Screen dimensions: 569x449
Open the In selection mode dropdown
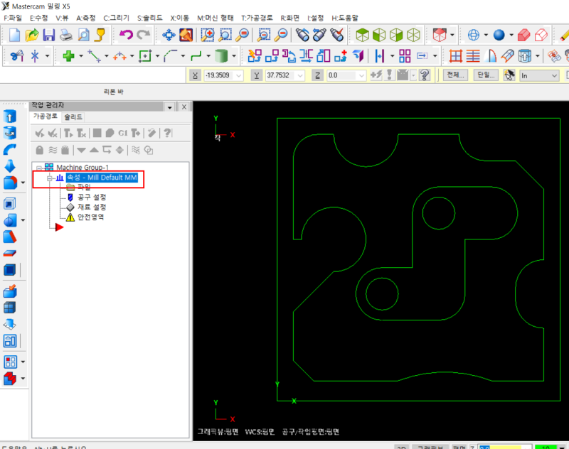[x=554, y=75]
